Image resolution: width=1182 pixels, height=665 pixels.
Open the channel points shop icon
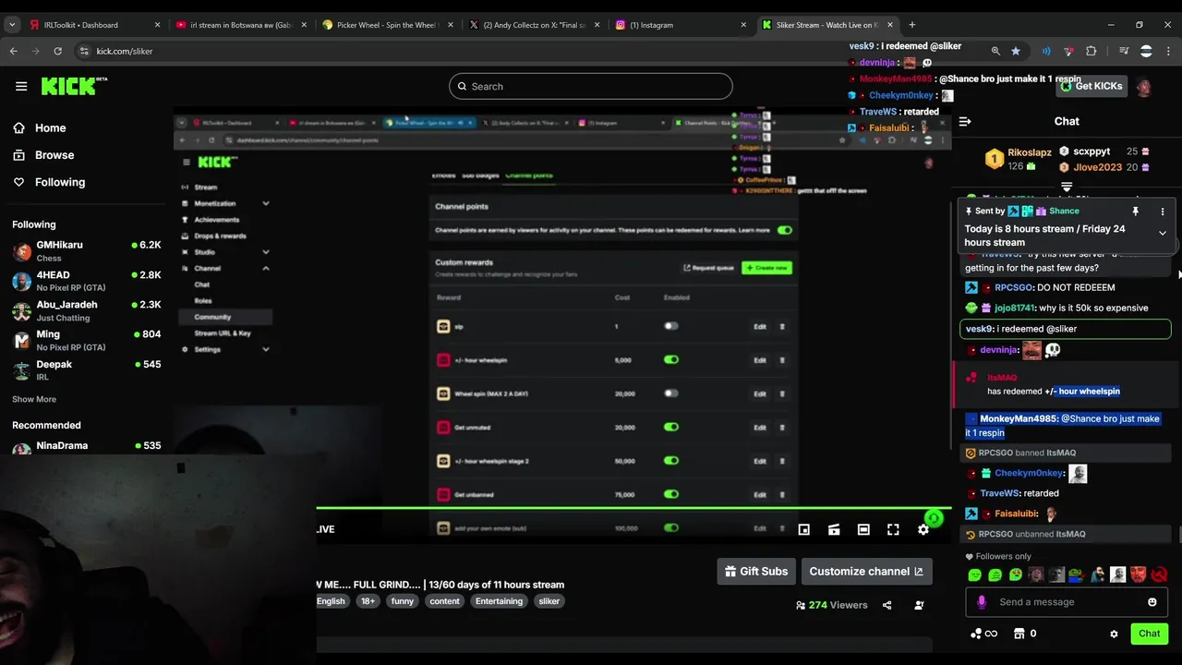pos(1019,634)
